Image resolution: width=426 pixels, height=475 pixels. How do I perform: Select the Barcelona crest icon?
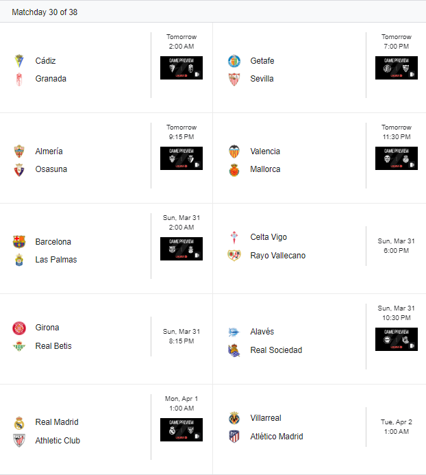pos(19,242)
